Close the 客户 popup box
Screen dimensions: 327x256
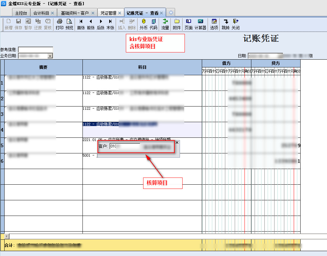point(177,142)
